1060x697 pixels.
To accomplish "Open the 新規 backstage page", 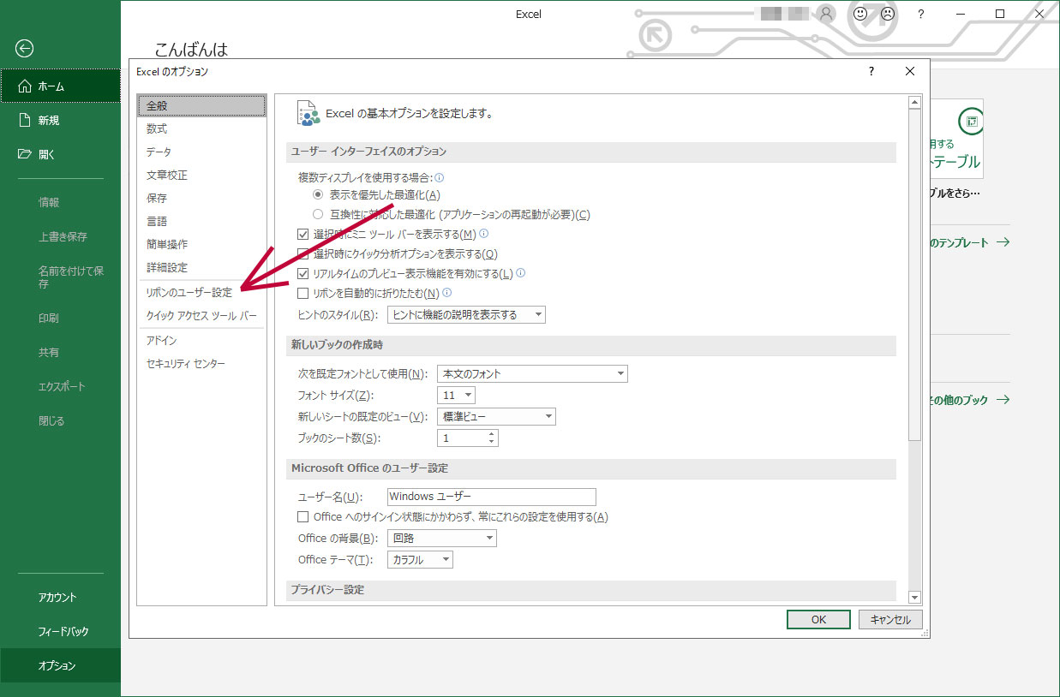I will [x=60, y=121].
